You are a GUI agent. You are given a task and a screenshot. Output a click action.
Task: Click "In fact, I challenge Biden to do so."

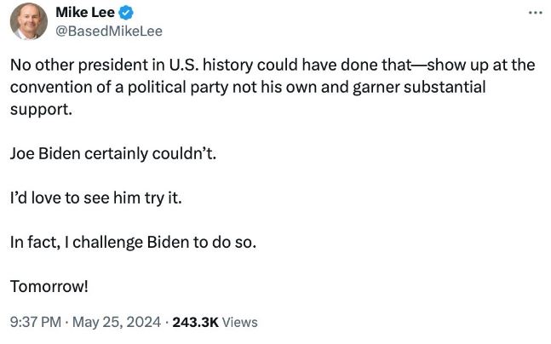(132, 242)
